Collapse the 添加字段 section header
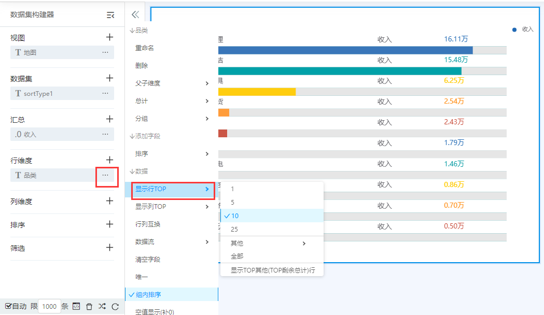This screenshot has width=544, height=315. [x=145, y=136]
